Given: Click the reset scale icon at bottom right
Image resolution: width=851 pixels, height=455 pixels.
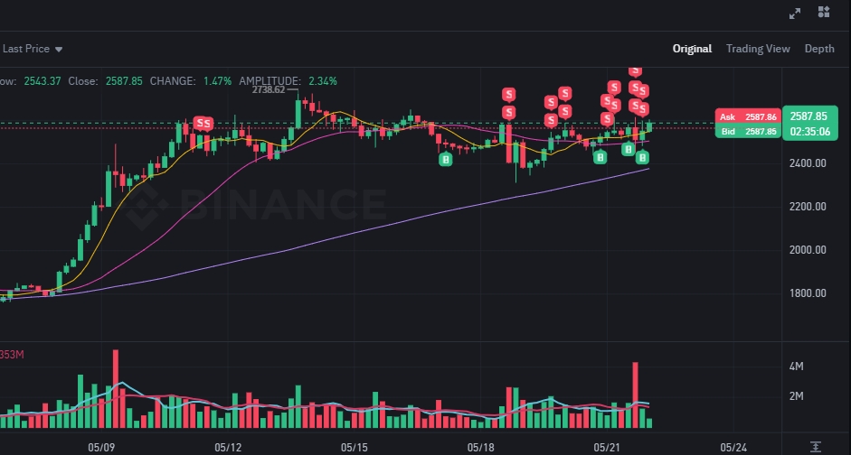Looking at the screenshot, I should [816, 446].
